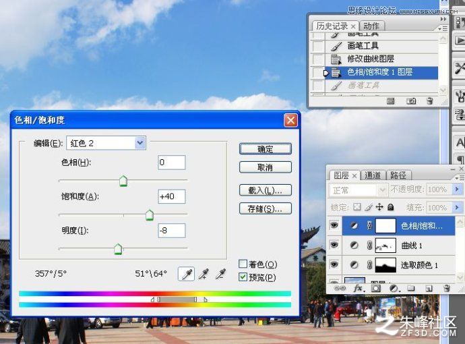Open the brushes cup icon in dock
The image size is (465, 344).
tap(460, 96)
